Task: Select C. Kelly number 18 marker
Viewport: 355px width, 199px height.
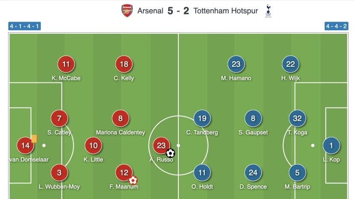Action: pyautogui.click(x=124, y=65)
